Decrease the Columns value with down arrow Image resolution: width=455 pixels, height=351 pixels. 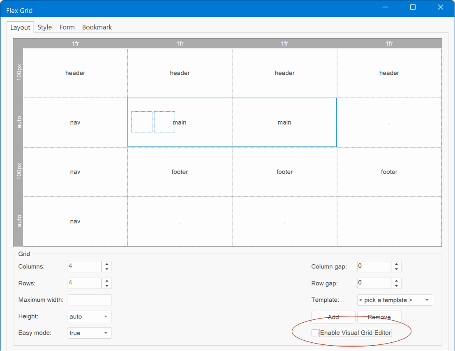point(107,269)
